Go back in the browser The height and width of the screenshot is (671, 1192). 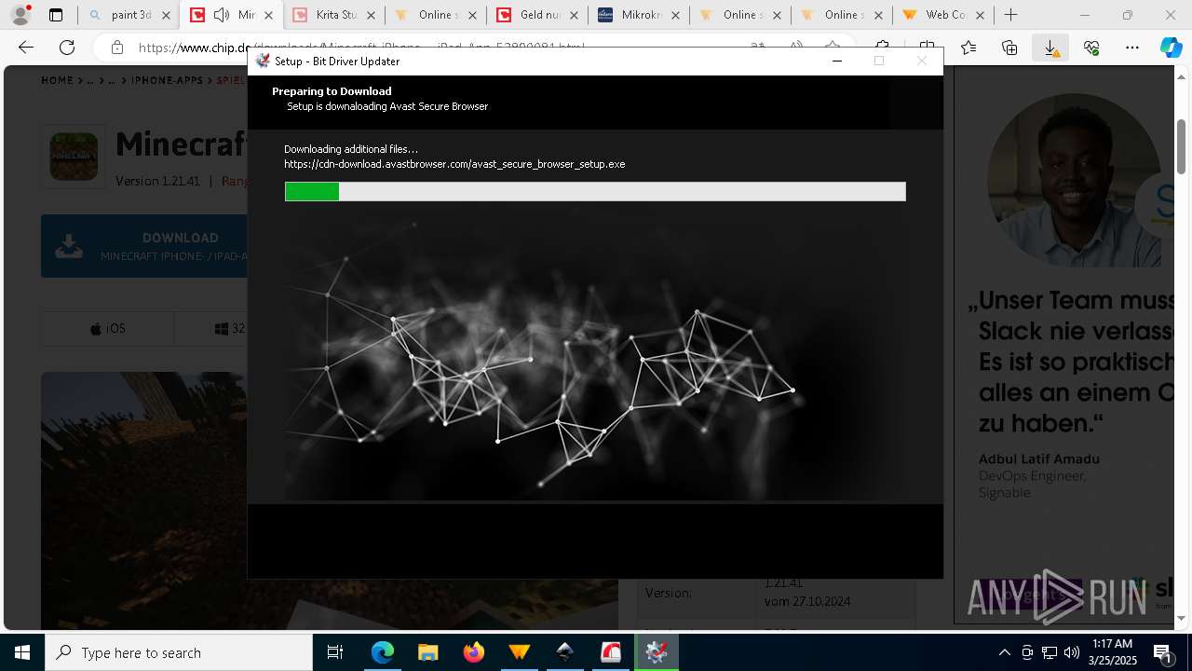click(26, 48)
